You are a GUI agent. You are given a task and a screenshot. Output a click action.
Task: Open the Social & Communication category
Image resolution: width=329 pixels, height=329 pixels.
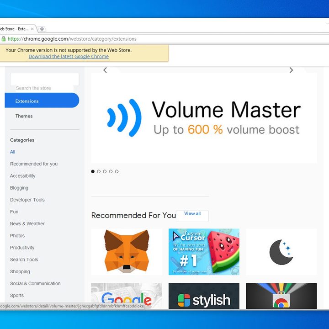pos(35,283)
